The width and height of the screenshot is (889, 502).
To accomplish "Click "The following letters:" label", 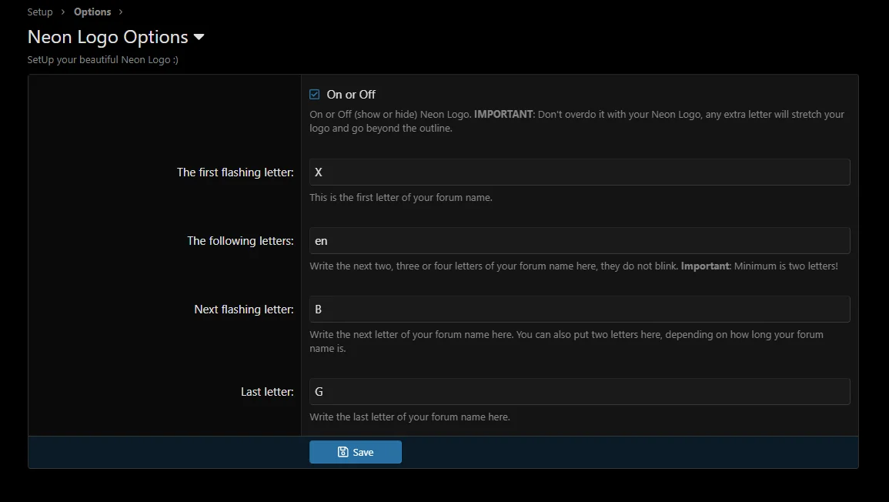I will tap(240, 241).
